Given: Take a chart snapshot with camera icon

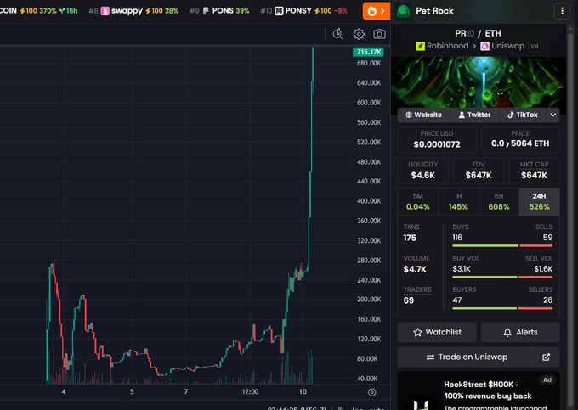Looking at the screenshot, I should click(x=379, y=34).
